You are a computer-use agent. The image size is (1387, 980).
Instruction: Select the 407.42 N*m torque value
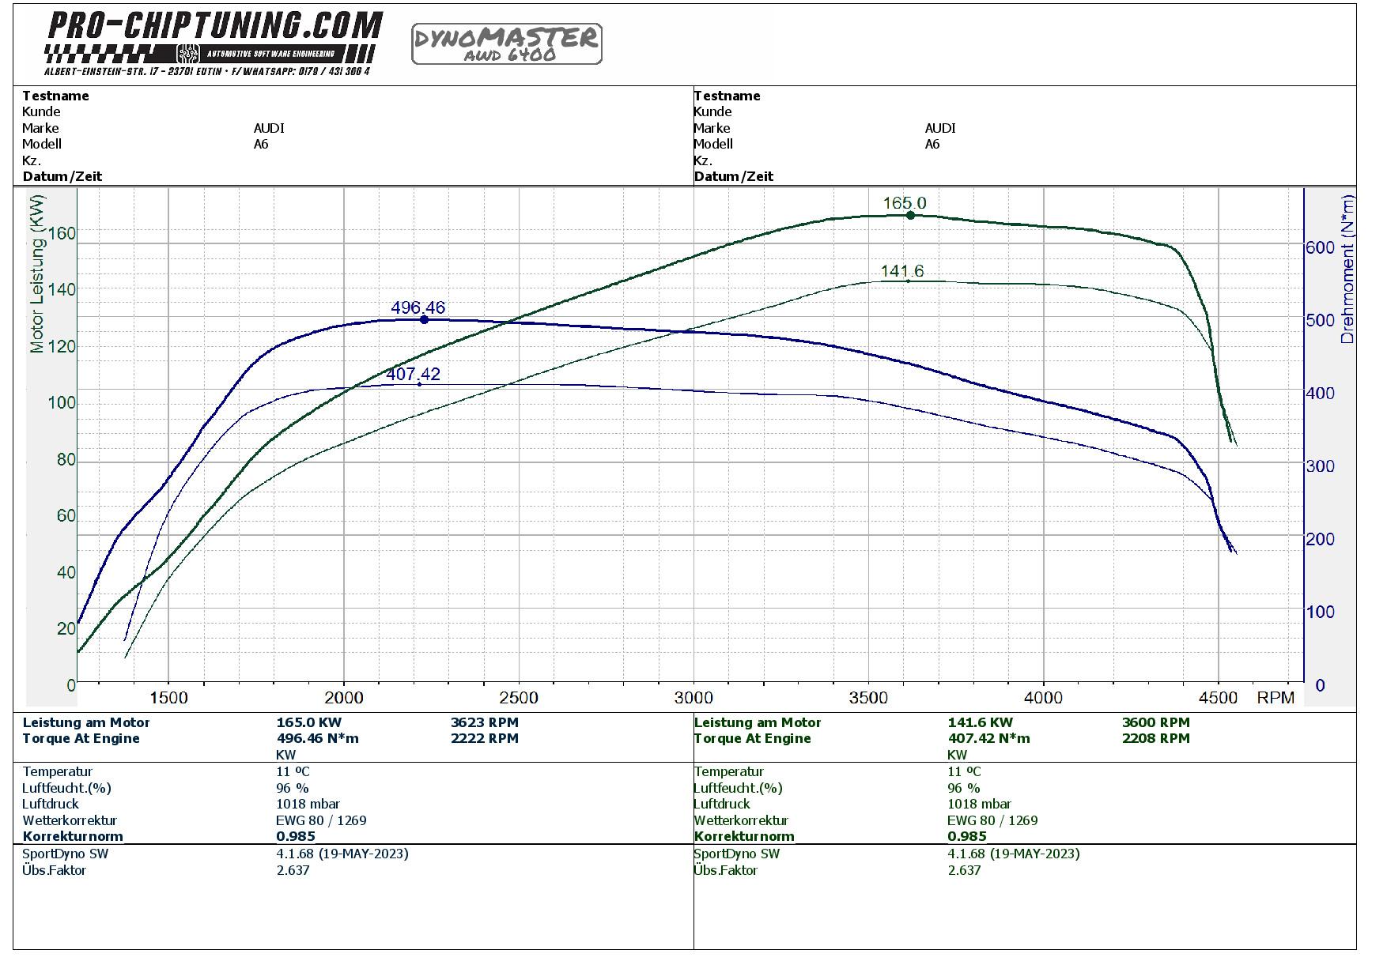tap(988, 738)
